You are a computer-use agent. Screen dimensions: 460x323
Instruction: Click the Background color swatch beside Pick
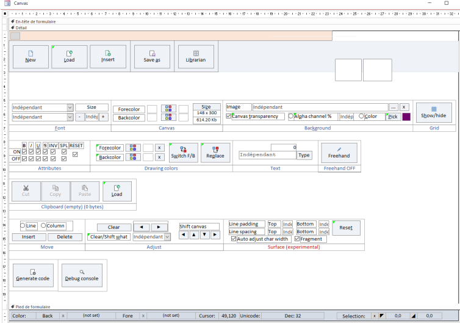(x=406, y=117)
